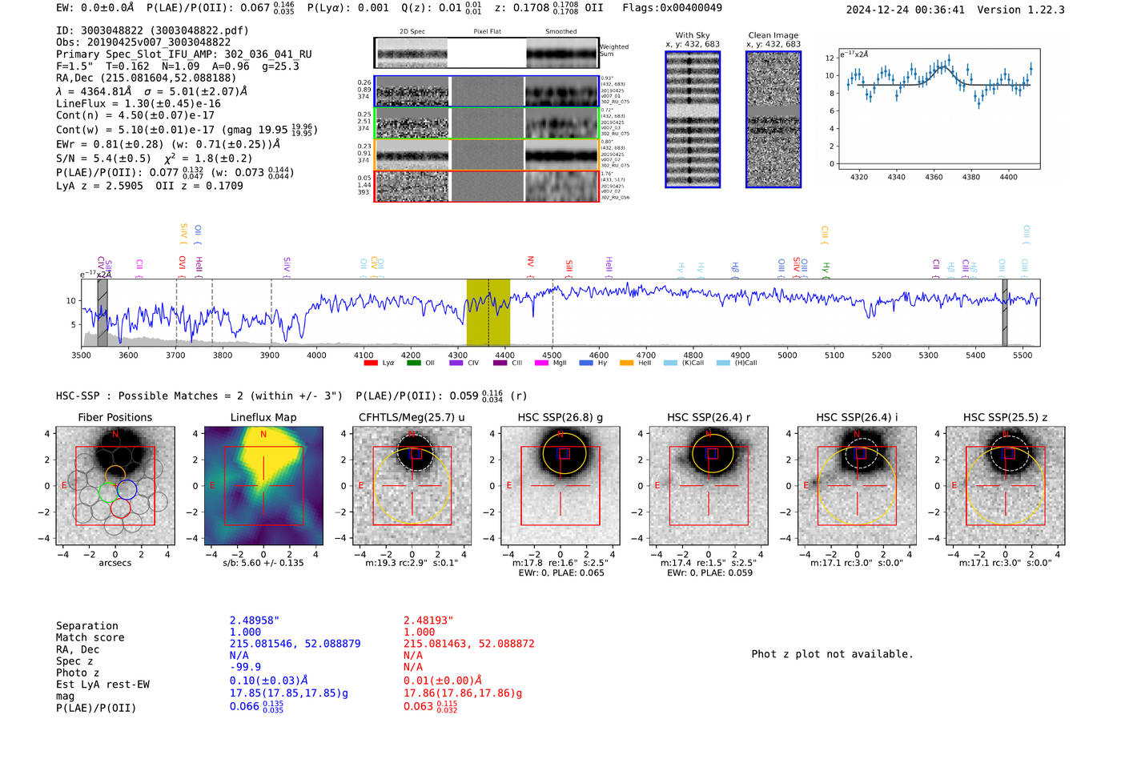The height and width of the screenshot is (763, 1121).
Task: Click the magenta MgII legend swatch
Action: (x=541, y=363)
